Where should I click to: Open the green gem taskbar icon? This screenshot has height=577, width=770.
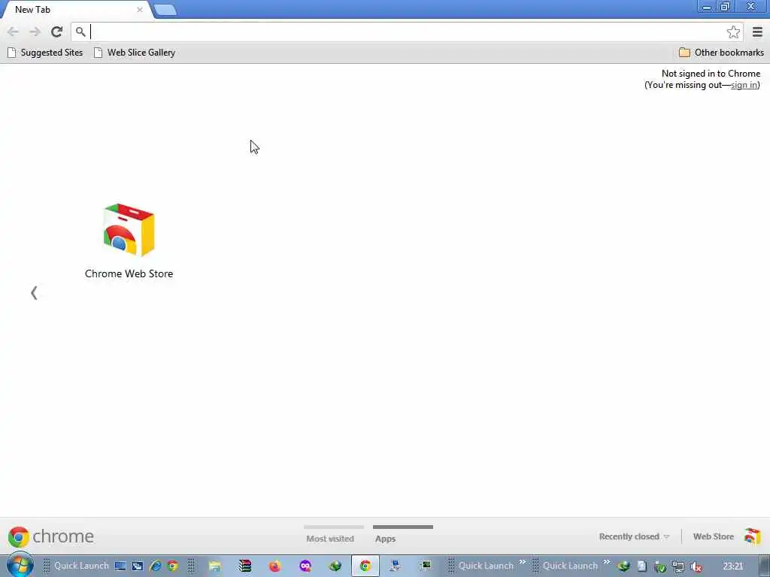pyautogui.click(x=335, y=566)
